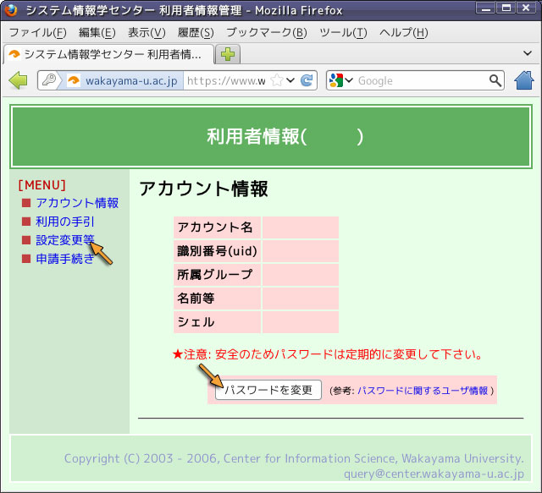
Task: Follow the パスワードに関するユーザ情報 link
Action: click(x=423, y=391)
